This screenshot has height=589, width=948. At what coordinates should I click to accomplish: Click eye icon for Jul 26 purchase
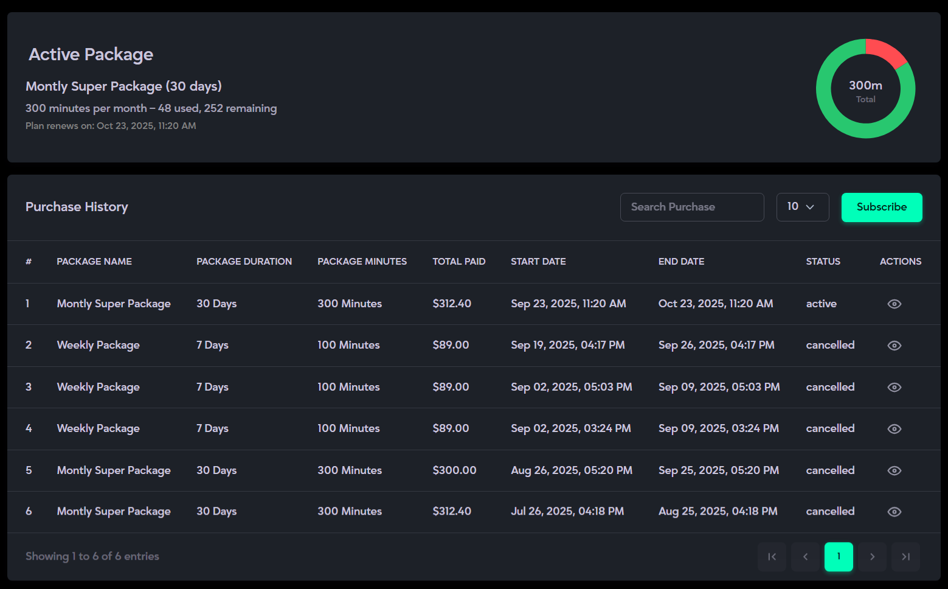click(894, 512)
